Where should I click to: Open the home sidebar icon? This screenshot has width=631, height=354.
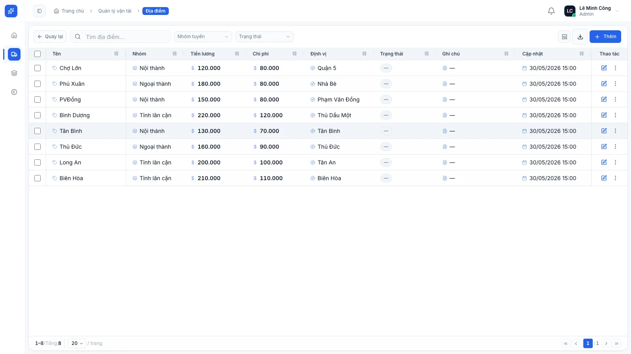14,35
